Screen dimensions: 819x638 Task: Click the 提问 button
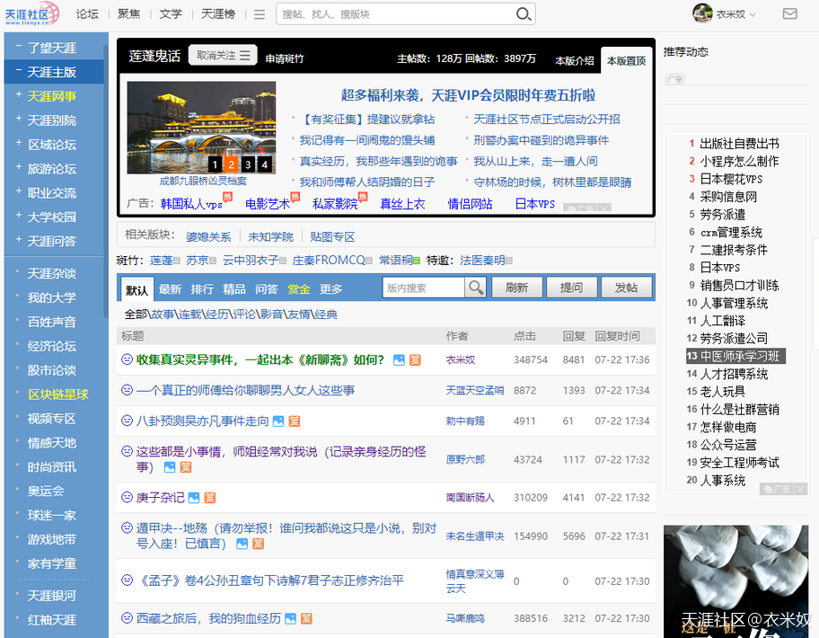click(571, 288)
